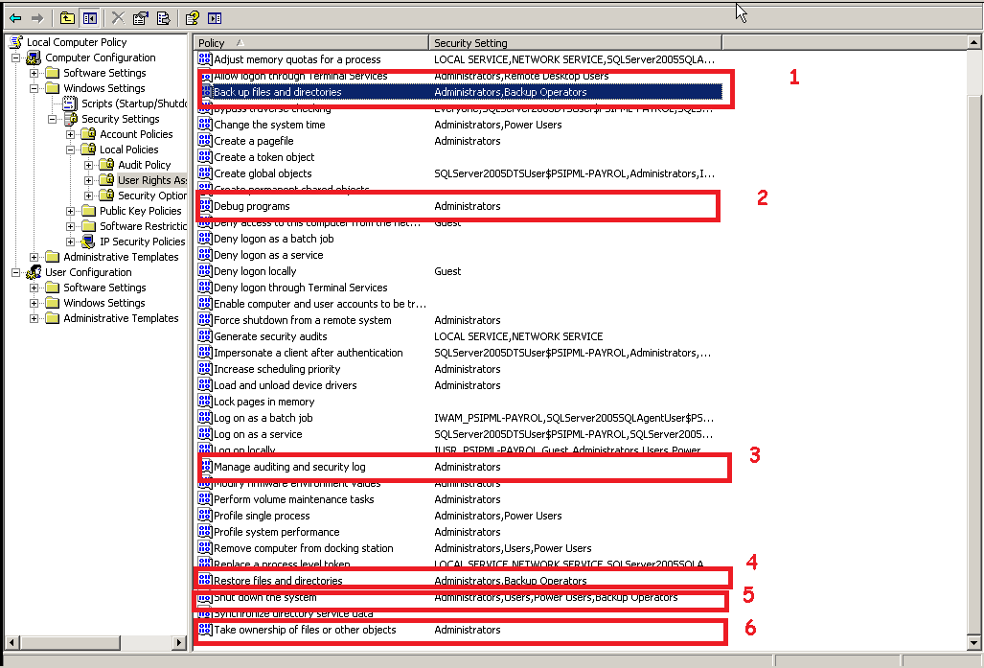This screenshot has height=668, width=984.
Task: Select the 'Create a token object' policy
Action: (459, 157)
